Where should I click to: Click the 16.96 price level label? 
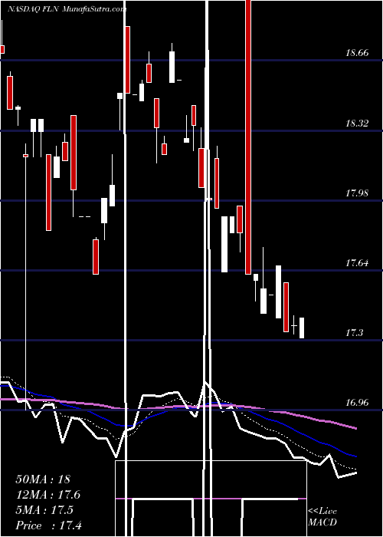(x=357, y=403)
